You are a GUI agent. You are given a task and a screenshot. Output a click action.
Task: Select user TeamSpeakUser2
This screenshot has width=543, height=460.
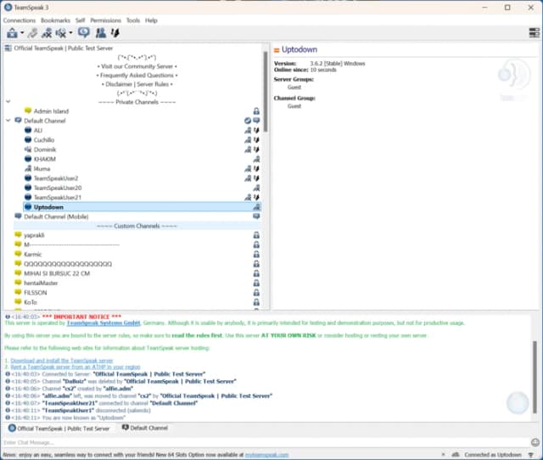click(x=56, y=178)
